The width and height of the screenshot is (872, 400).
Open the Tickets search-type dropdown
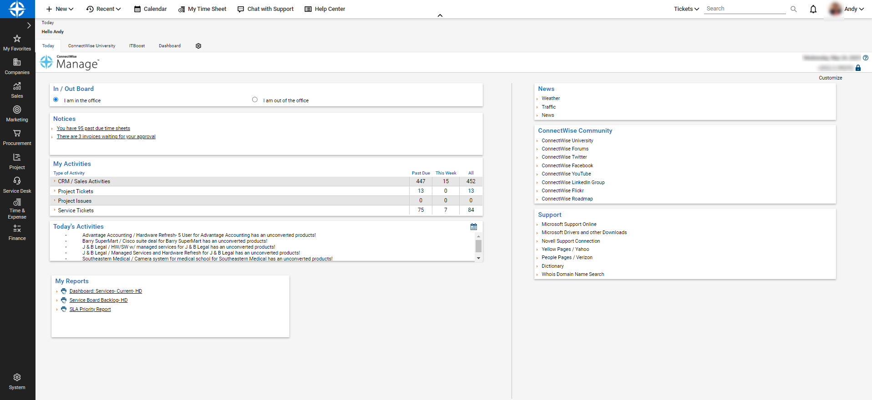click(x=686, y=9)
